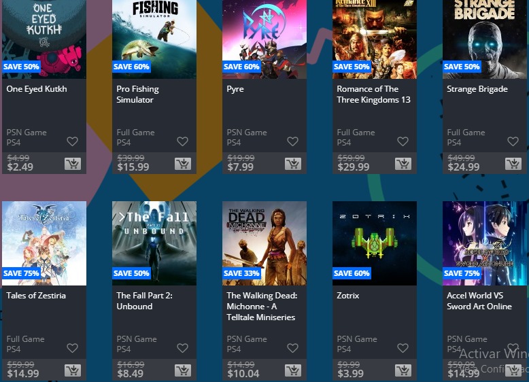This screenshot has width=529, height=382.
Task: Toggle wishlist heart for Strange Brigade
Action: (513, 141)
